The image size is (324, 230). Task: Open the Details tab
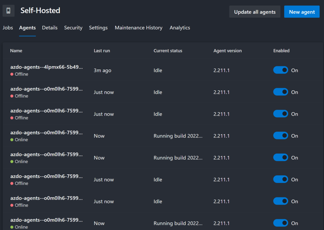coord(50,28)
